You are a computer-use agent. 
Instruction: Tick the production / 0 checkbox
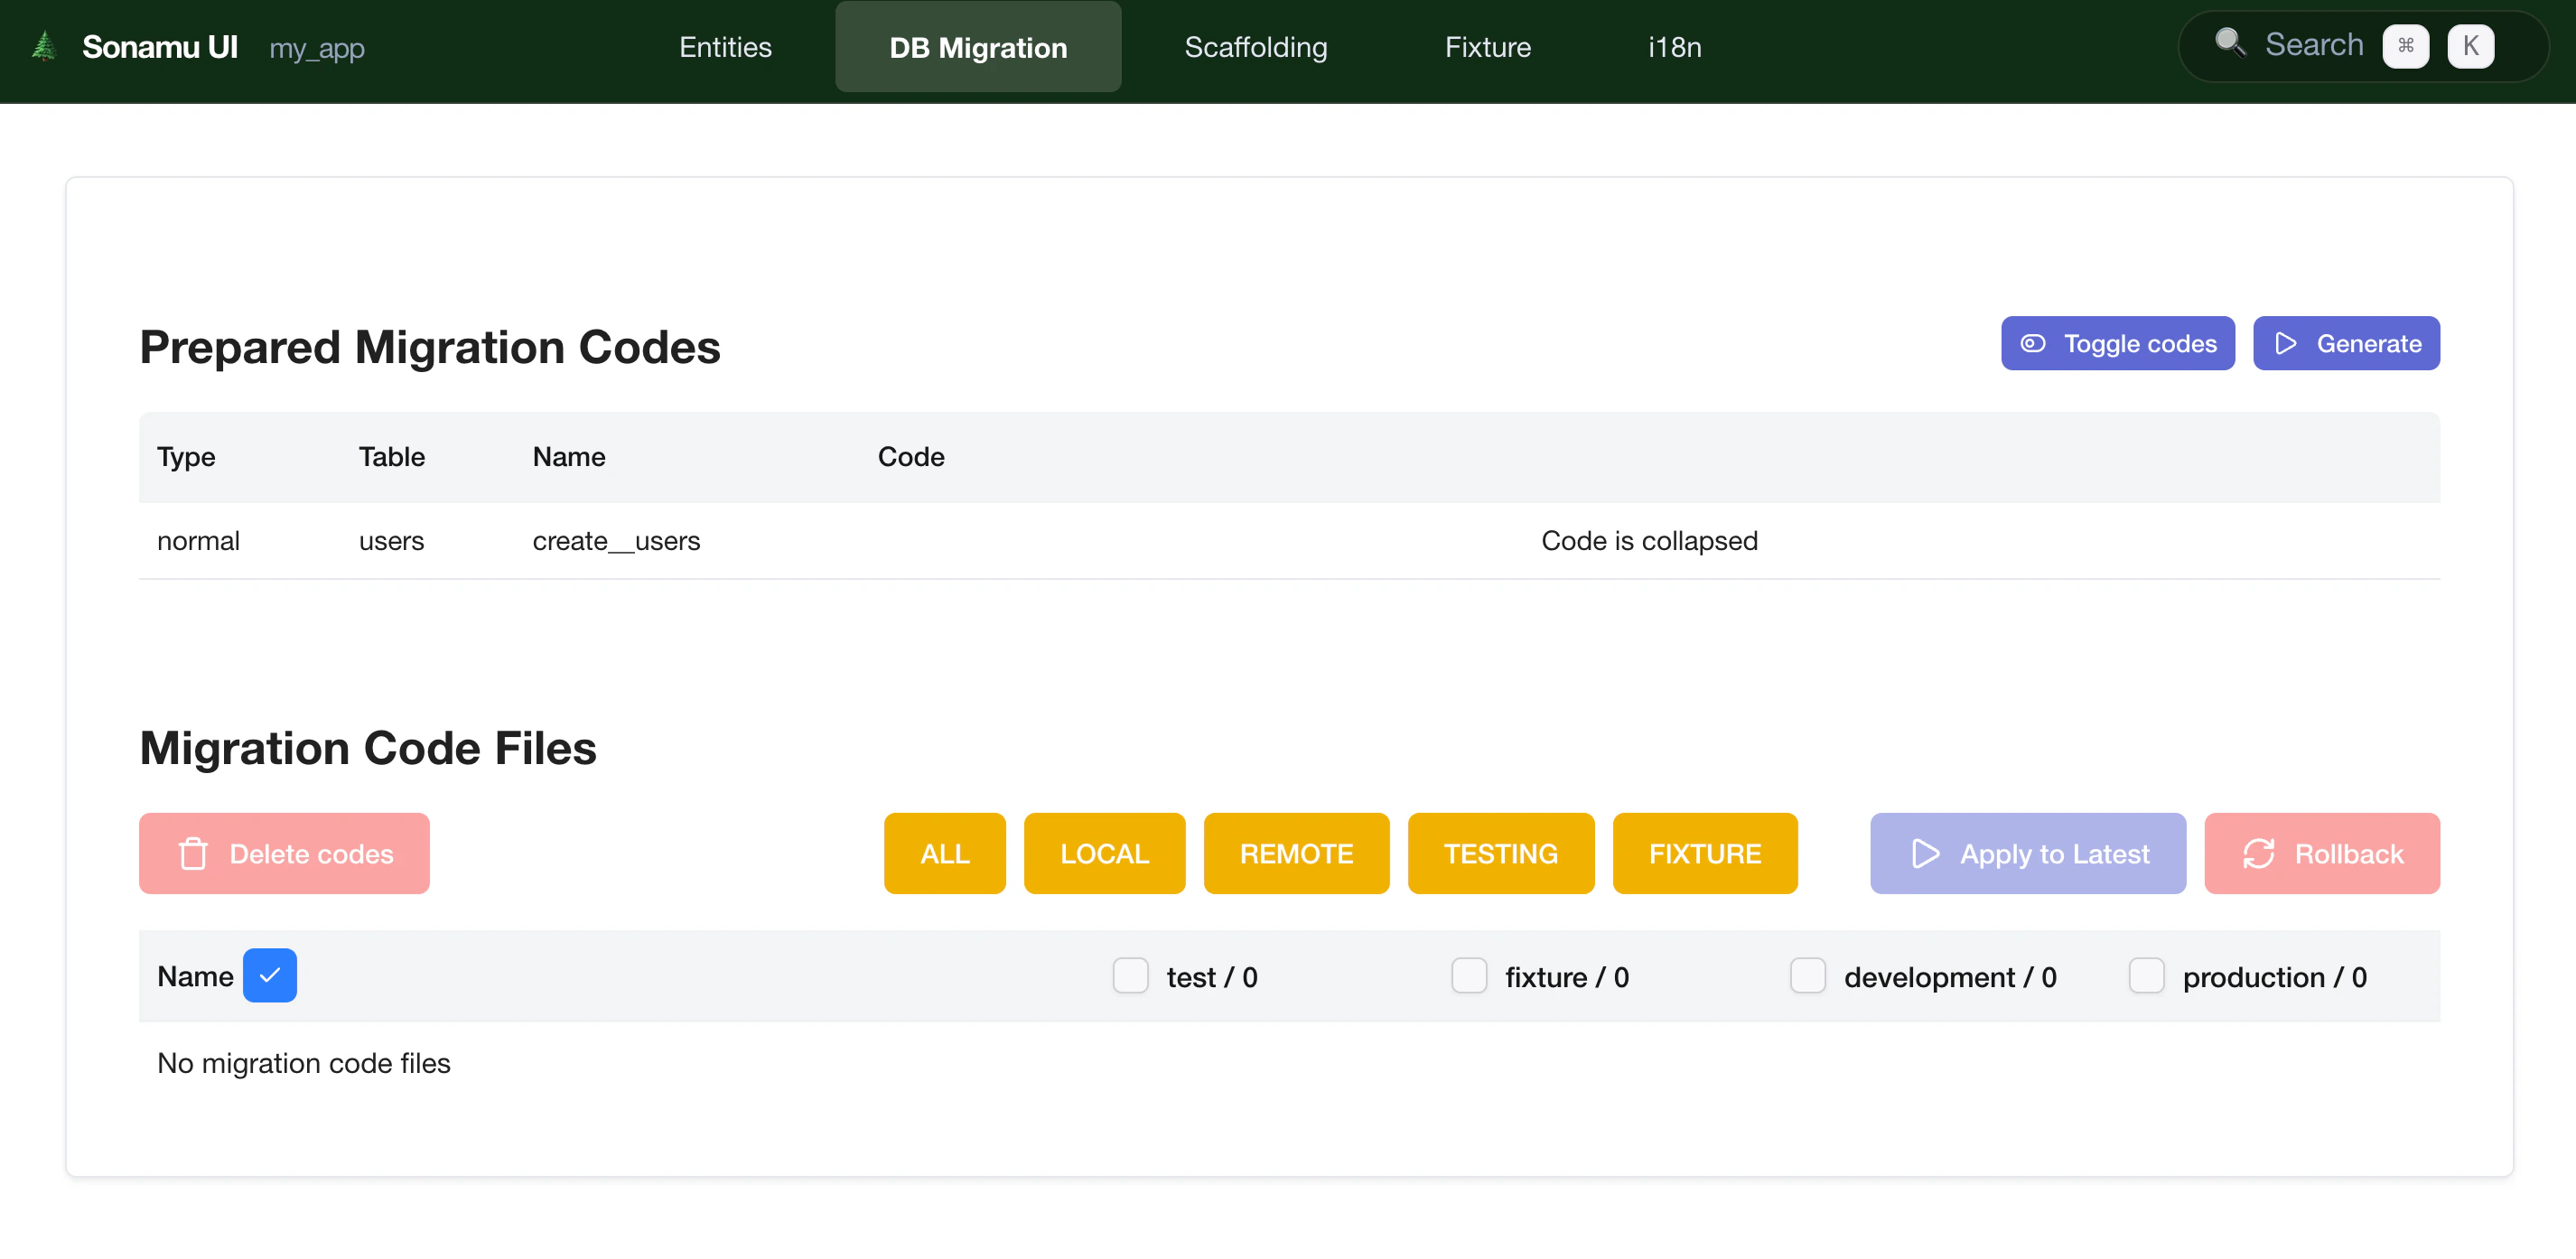coord(2146,976)
